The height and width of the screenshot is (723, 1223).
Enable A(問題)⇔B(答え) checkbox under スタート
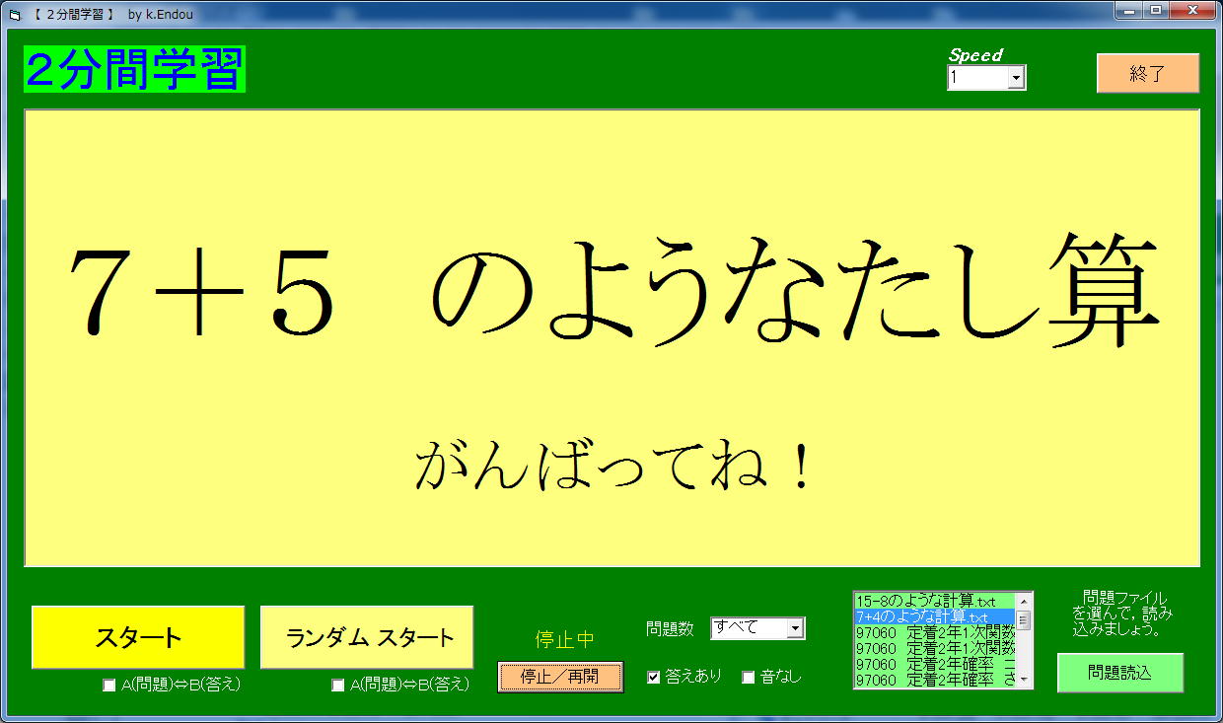(x=109, y=686)
